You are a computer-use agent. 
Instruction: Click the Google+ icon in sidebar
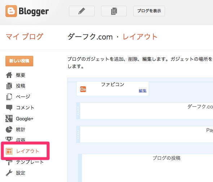[9, 119]
